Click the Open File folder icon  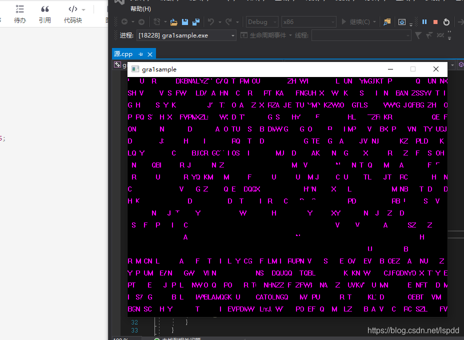pyautogui.click(x=173, y=22)
